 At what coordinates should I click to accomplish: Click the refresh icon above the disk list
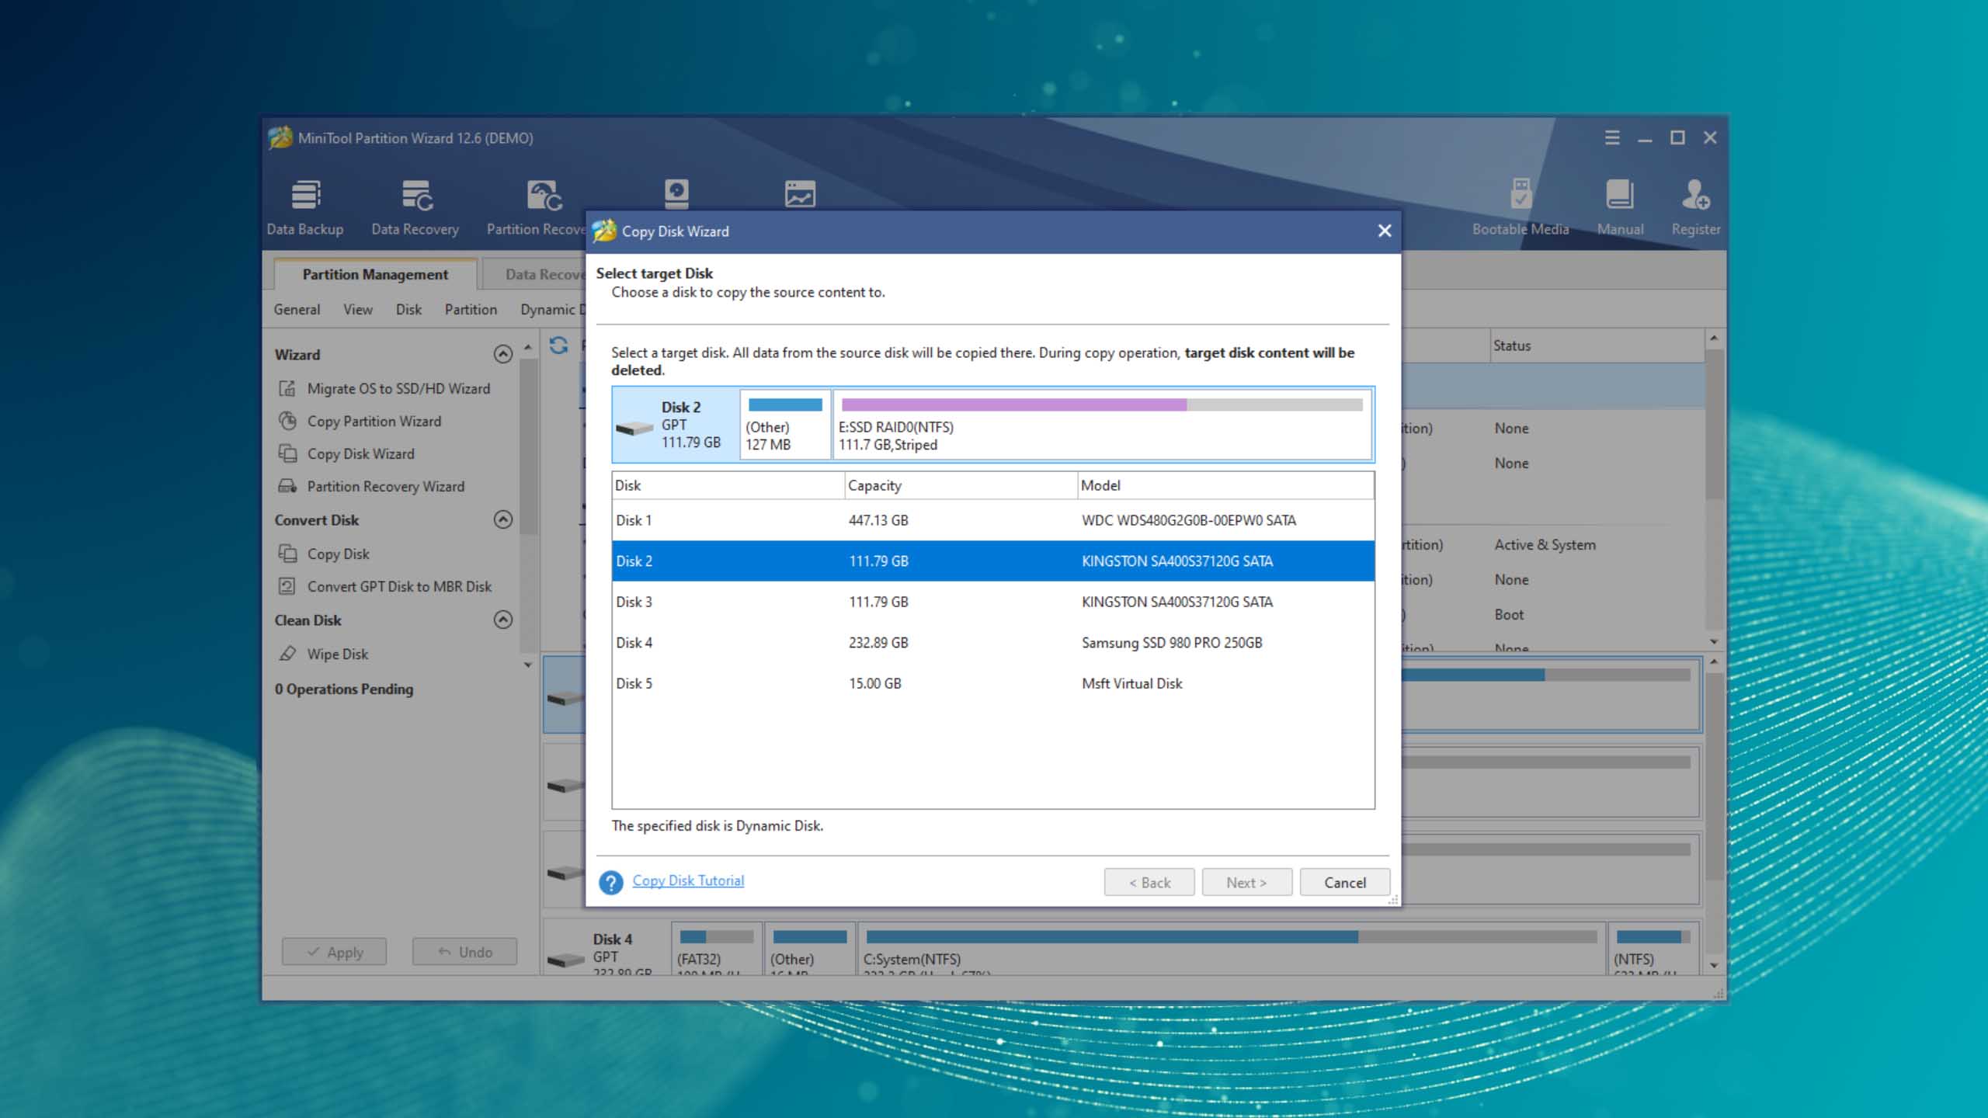click(x=558, y=345)
